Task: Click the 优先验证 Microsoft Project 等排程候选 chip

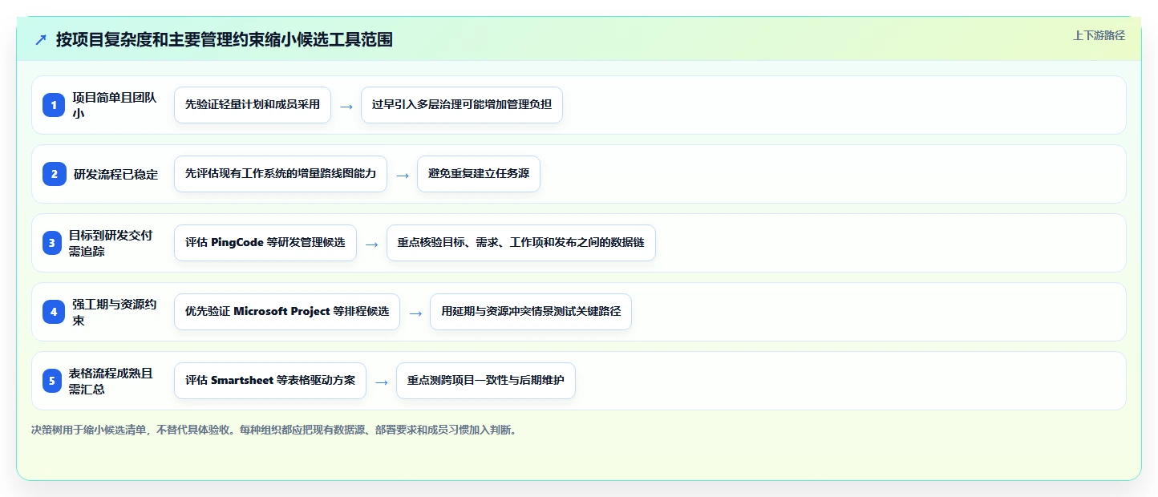Action: 287,312
